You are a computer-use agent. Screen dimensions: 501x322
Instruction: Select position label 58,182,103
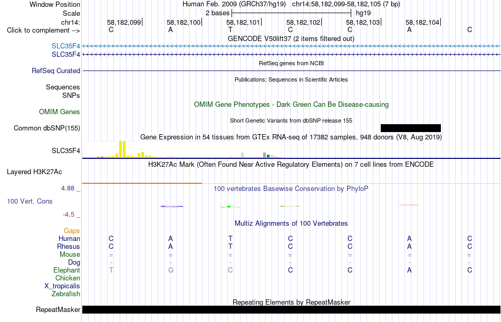(363, 22)
